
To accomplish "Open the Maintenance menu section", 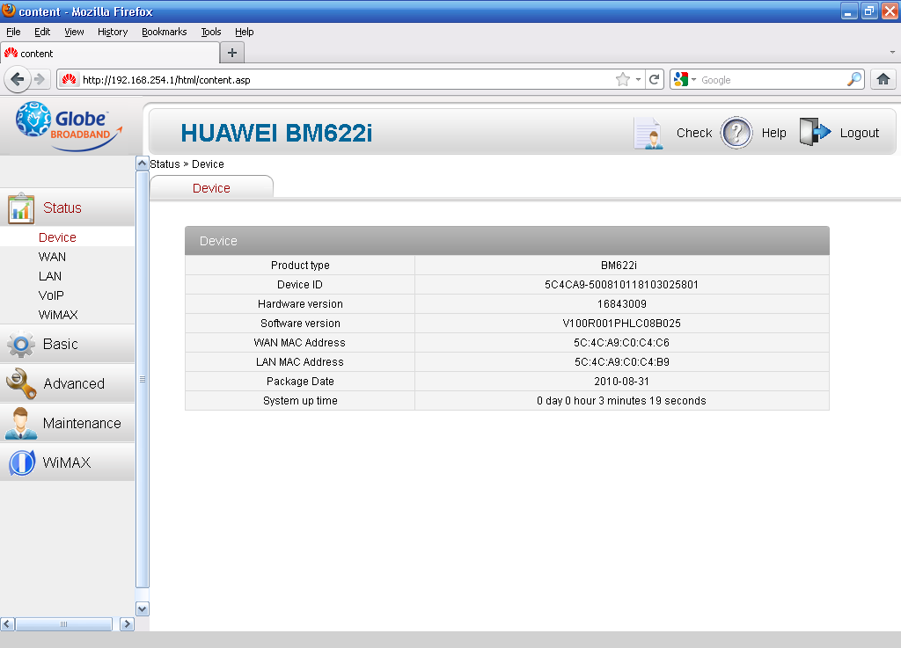I will 67,423.
